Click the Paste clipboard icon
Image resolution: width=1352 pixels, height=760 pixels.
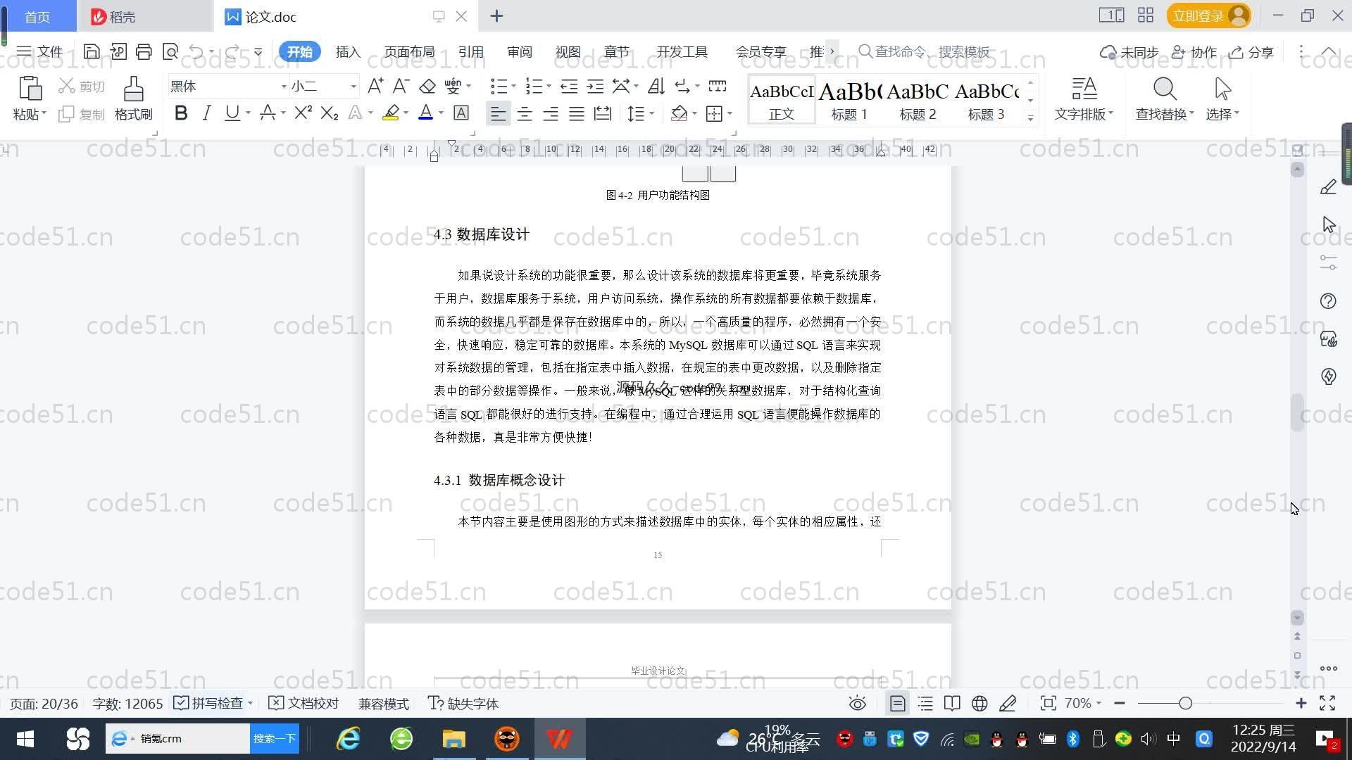tap(30, 89)
